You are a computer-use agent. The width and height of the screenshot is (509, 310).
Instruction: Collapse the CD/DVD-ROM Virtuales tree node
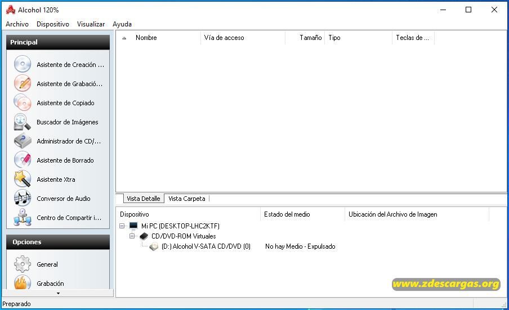(132, 236)
